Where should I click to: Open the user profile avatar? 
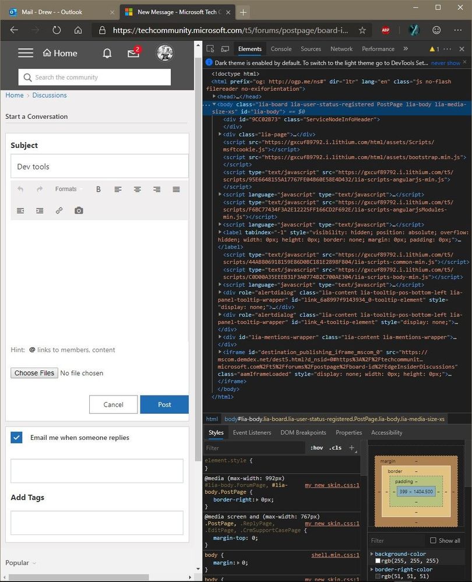click(x=164, y=53)
